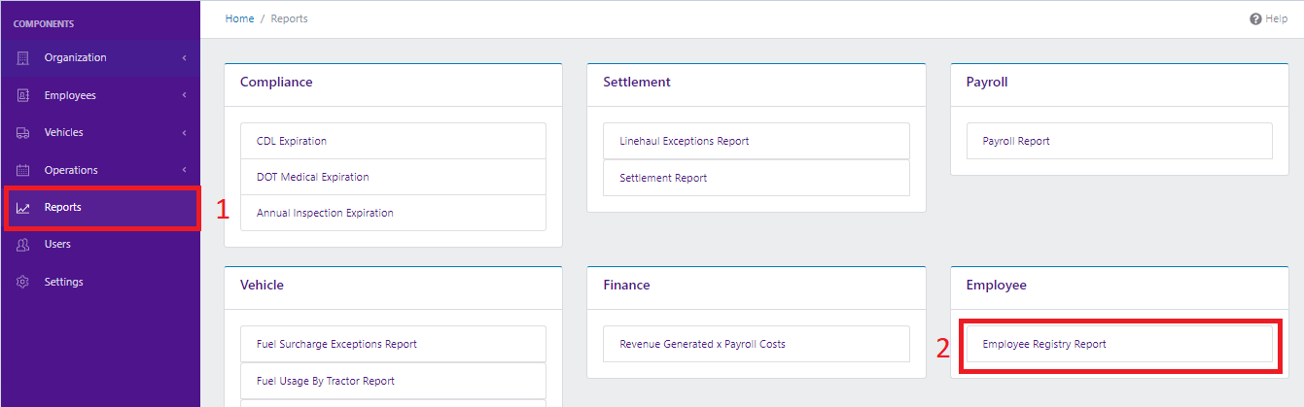Click the Employees badge icon in sidebar

tap(23, 95)
